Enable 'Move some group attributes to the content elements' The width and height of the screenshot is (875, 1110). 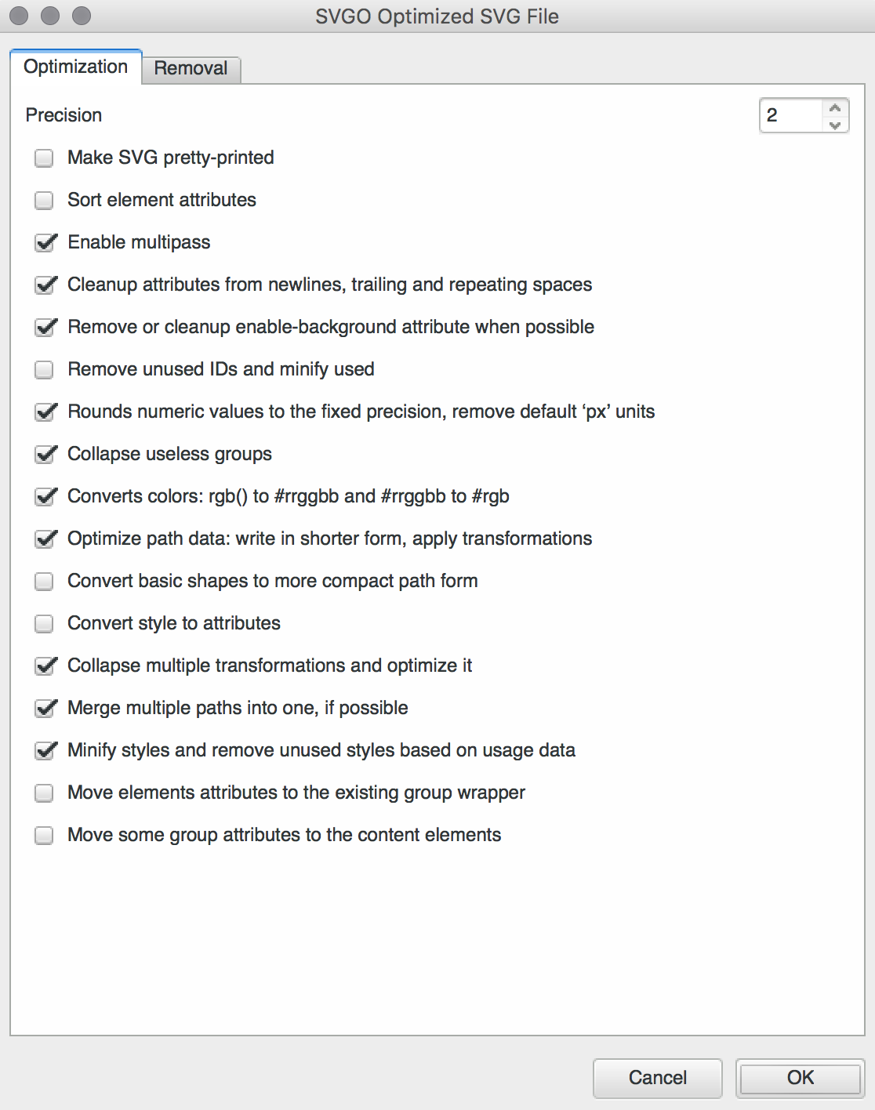(x=44, y=835)
